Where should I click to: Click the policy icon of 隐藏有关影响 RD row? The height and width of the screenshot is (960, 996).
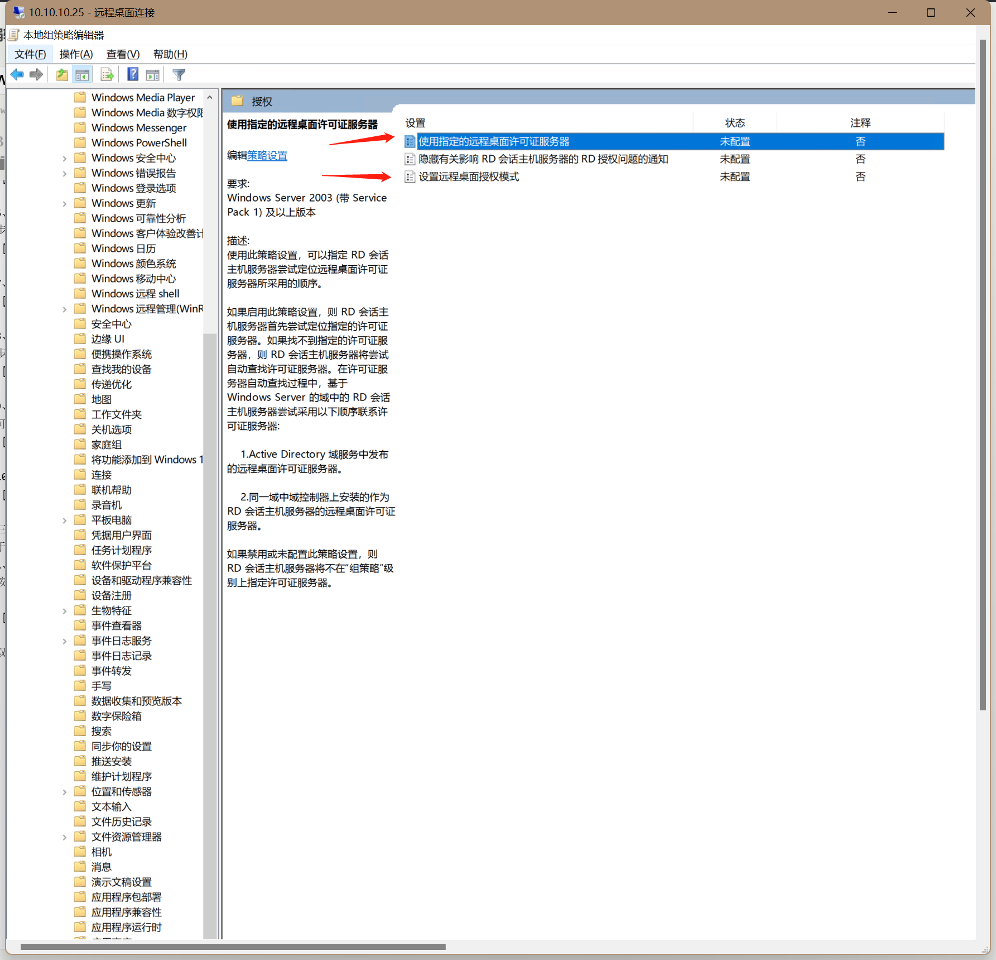(410, 160)
